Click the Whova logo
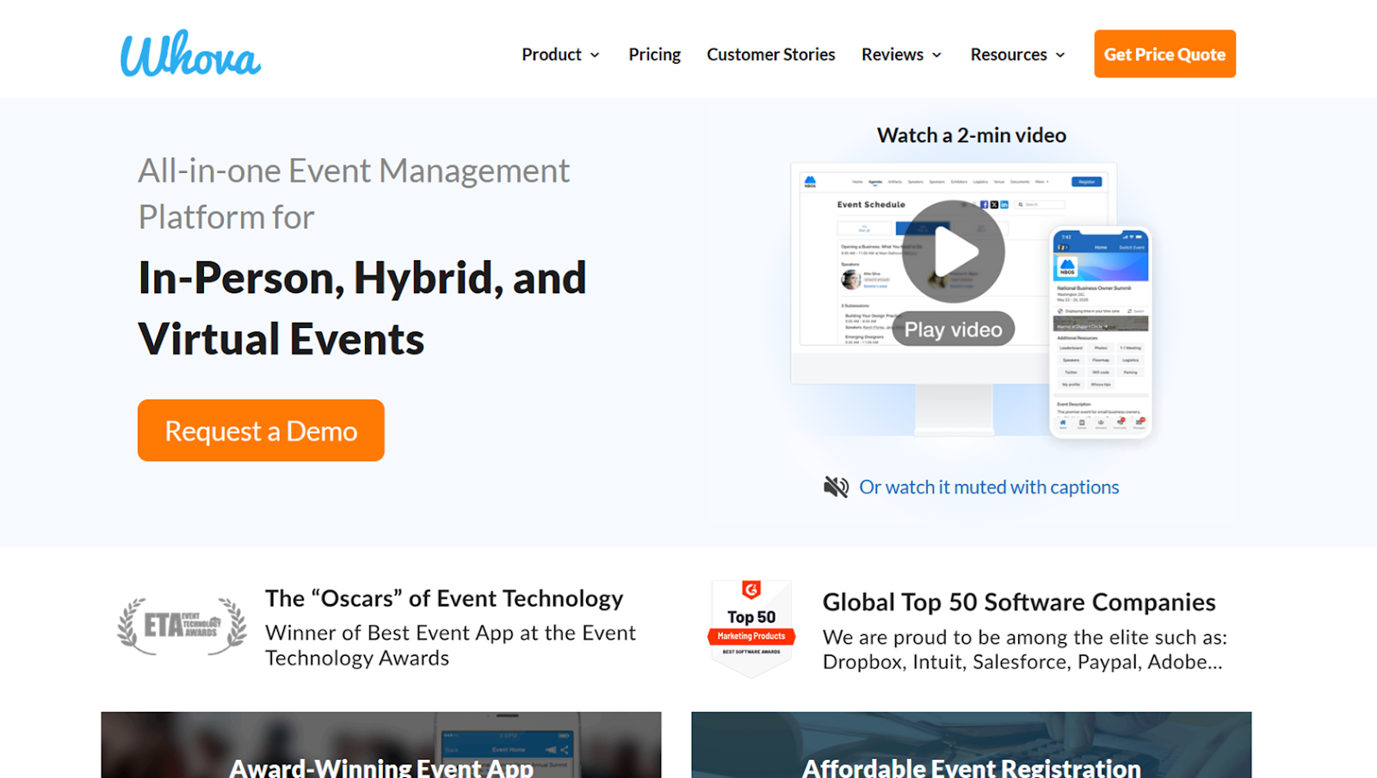1377x778 pixels. click(189, 54)
